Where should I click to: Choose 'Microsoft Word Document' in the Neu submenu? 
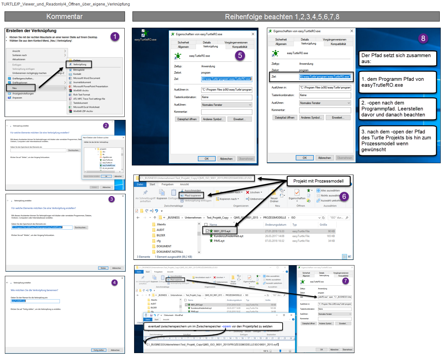coord(87,78)
